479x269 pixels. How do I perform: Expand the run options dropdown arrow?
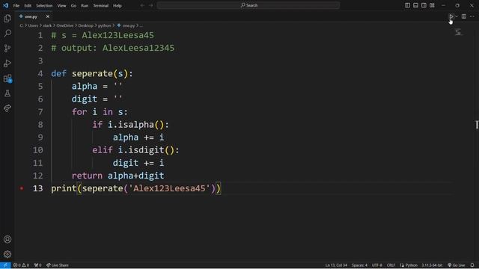click(457, 16)
